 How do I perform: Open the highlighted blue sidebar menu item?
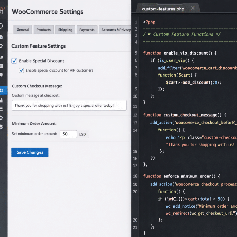click(4, 90)
